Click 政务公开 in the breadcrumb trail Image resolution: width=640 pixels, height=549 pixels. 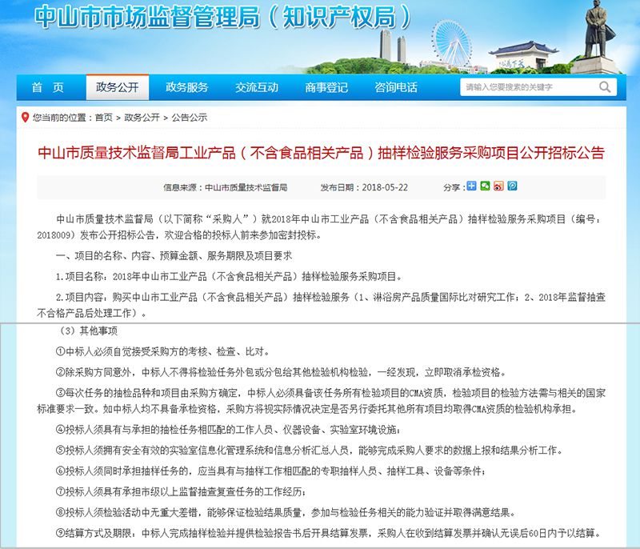[x=141, y=118]
